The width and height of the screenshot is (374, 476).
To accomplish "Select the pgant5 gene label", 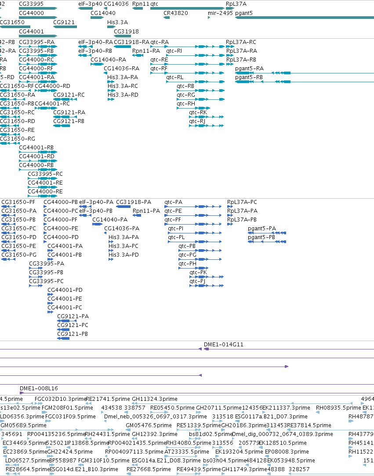I will click(244, 13).
